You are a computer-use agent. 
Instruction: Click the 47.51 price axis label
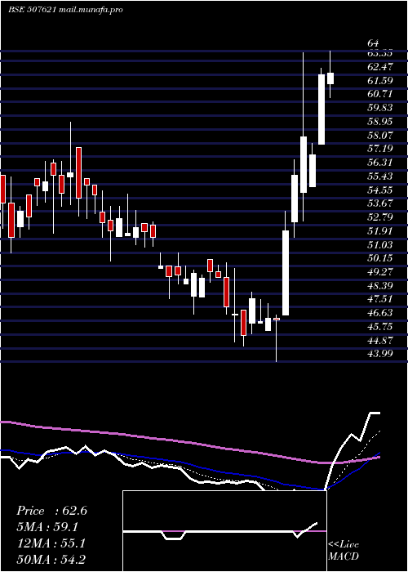(380, 299)
